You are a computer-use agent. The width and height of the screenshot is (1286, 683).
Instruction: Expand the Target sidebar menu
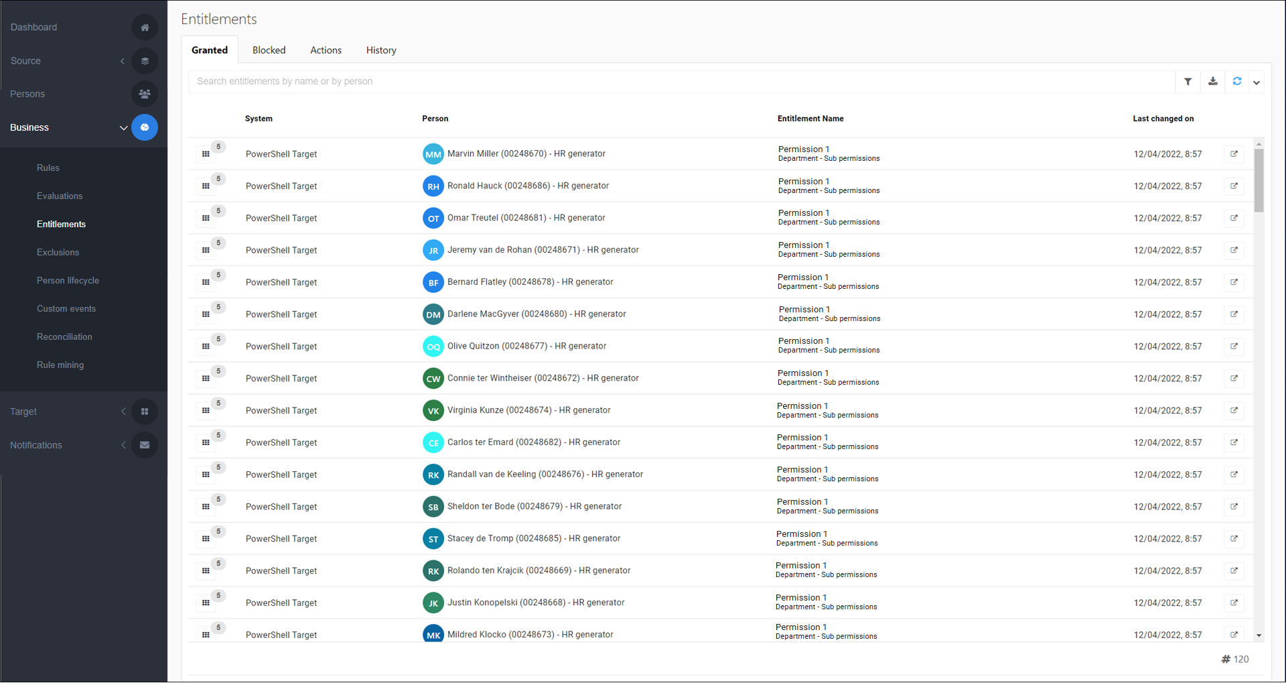click(x=123, y=412)
